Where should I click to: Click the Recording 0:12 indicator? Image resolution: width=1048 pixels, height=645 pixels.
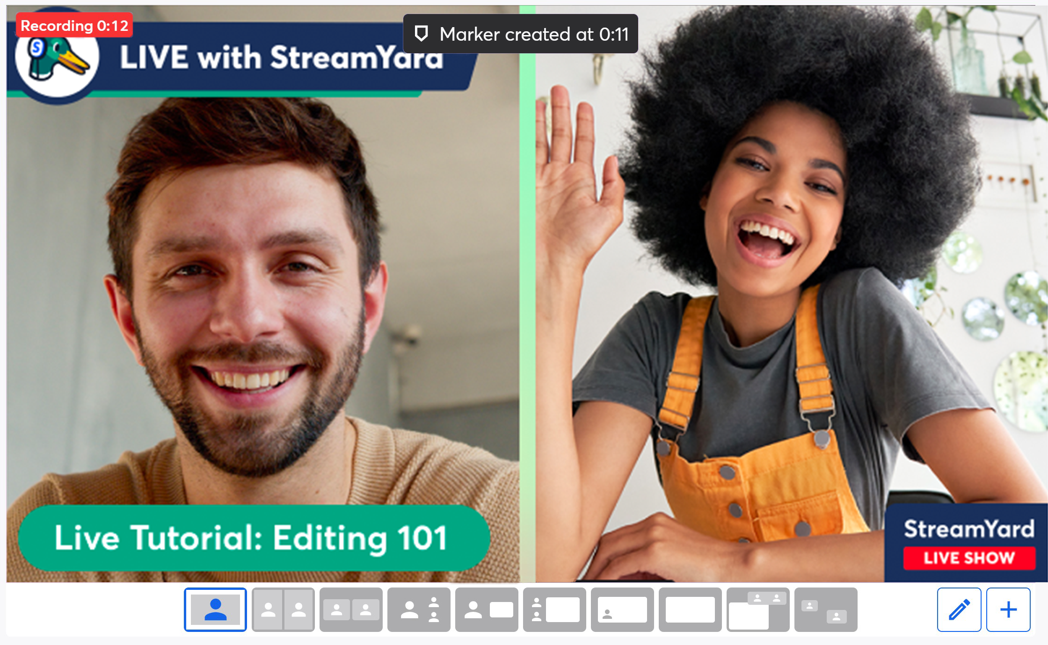[x=74, y=25]
